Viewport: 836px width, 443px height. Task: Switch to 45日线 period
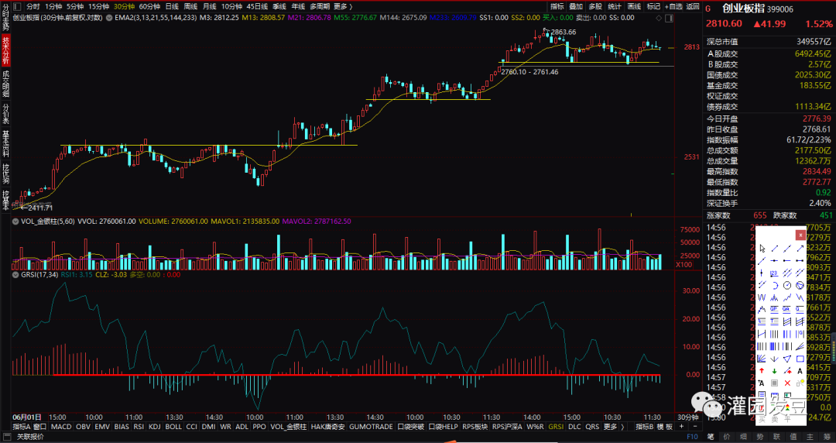pyautogui.click(x=257, y=6)
